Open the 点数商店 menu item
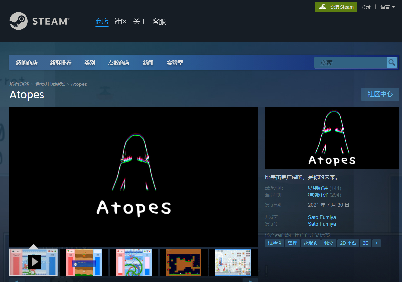The height and width of the screenshot is (282, 402). tap(119, 63)
